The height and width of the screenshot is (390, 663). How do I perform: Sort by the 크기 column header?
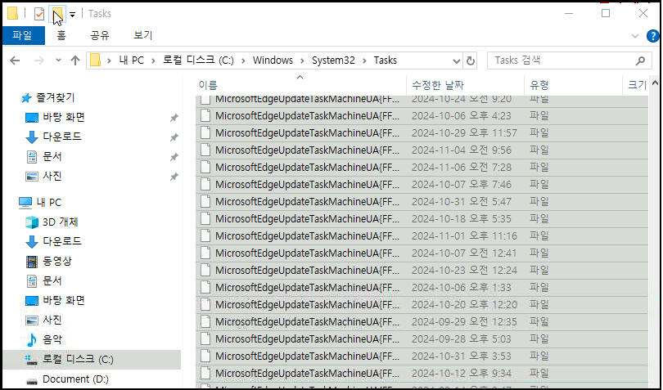click(636, 85)
